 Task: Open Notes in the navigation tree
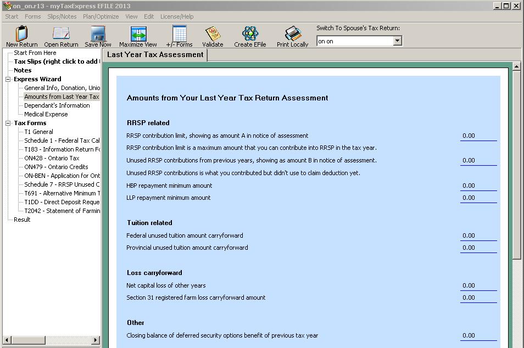point(23,70)
